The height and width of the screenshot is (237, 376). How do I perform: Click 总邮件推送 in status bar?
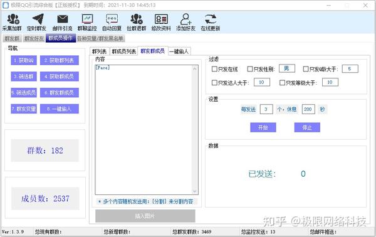[x=323, y=232]
